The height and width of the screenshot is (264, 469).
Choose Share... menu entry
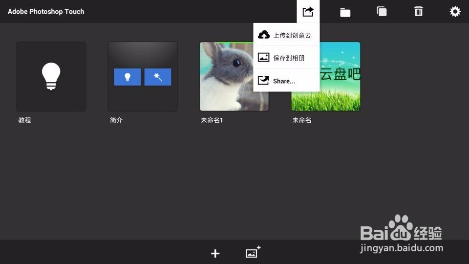[x=286, y=81]
